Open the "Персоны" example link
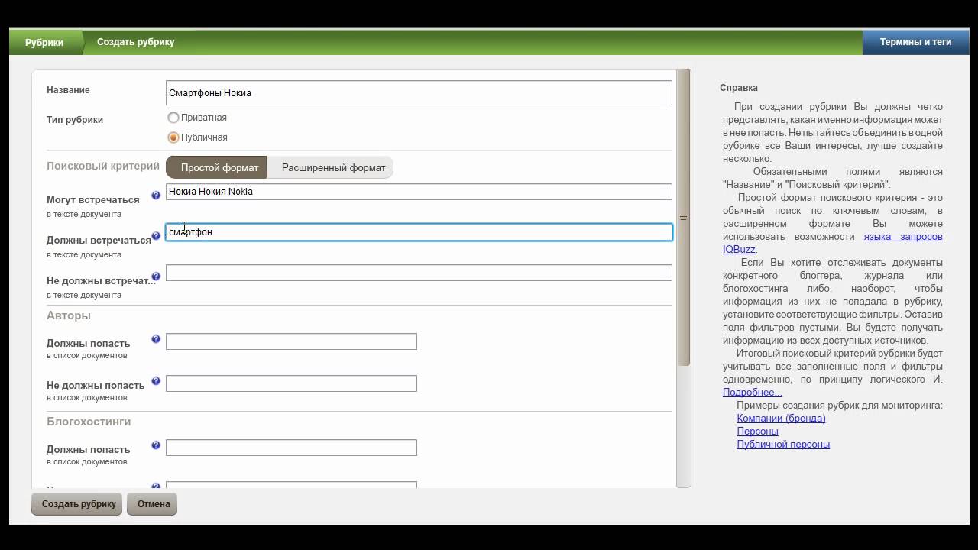 click(x=757, y=432)
